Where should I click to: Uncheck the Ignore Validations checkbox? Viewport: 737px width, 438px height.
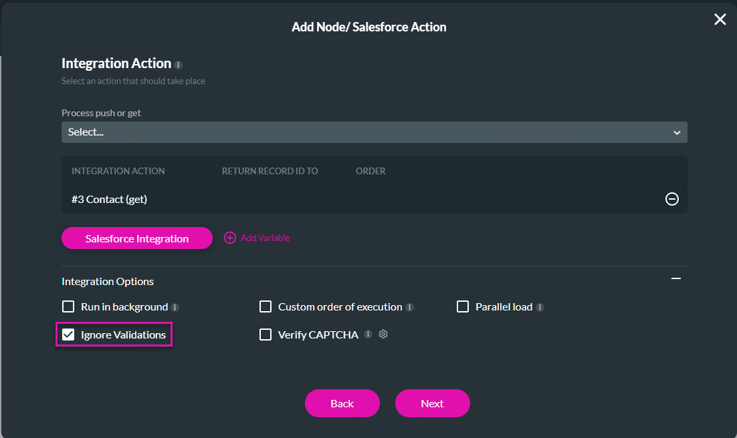click(68, 335)
